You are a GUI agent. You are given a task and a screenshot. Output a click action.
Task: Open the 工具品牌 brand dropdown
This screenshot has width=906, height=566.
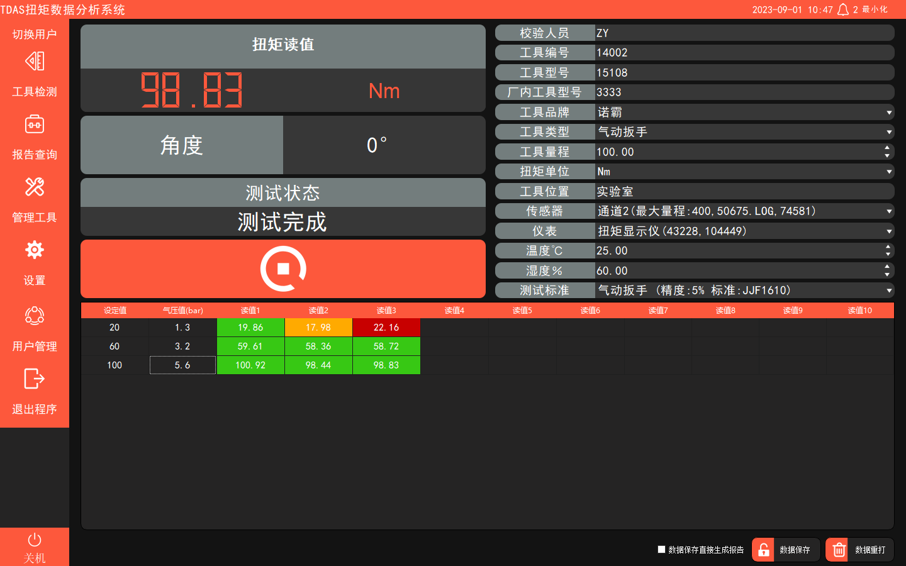[x=889, y=112]
